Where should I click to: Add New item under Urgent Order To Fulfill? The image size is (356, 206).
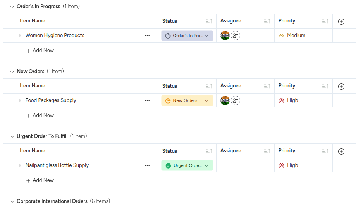pyautogui.click(x=40, y=180)
